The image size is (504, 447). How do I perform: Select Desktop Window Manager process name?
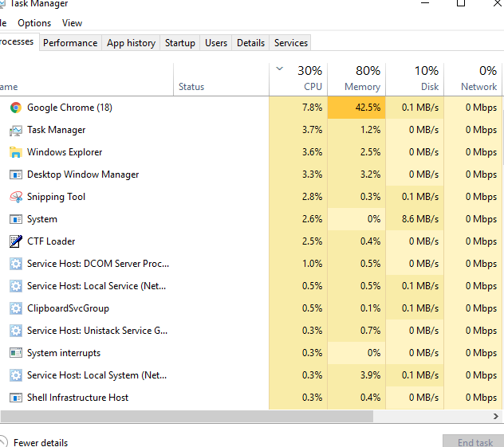pyautogui.click(x=83, y=174)
